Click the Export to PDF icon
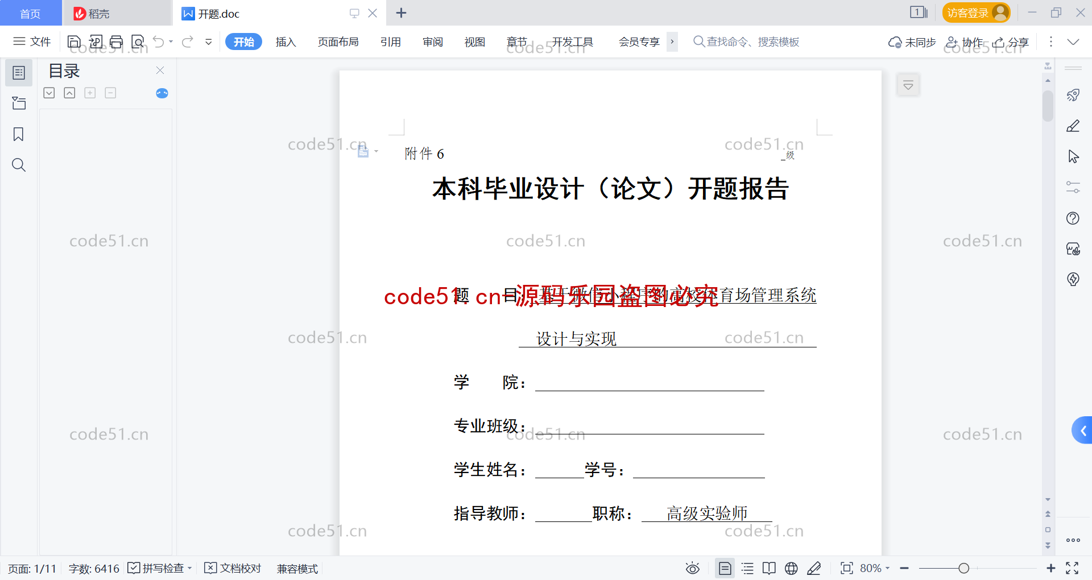Image resolution: width=1092 pixels, height=580 pixels. click(96, 42)
